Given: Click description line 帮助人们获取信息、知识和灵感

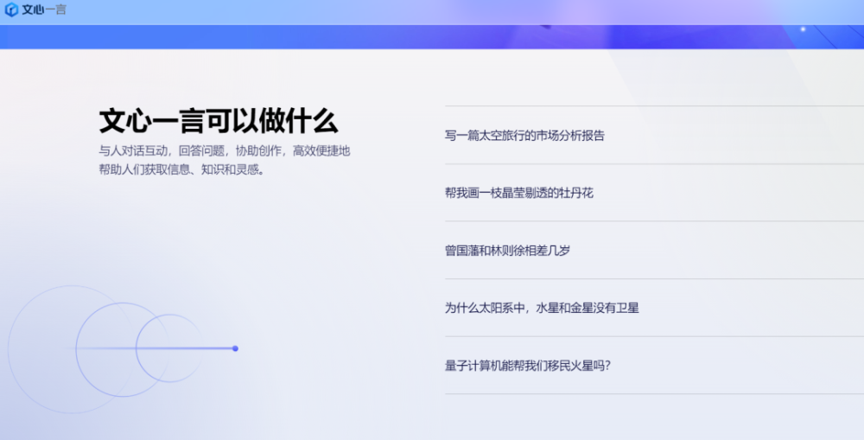Looking at the screenshot, I should click(181, 169).
